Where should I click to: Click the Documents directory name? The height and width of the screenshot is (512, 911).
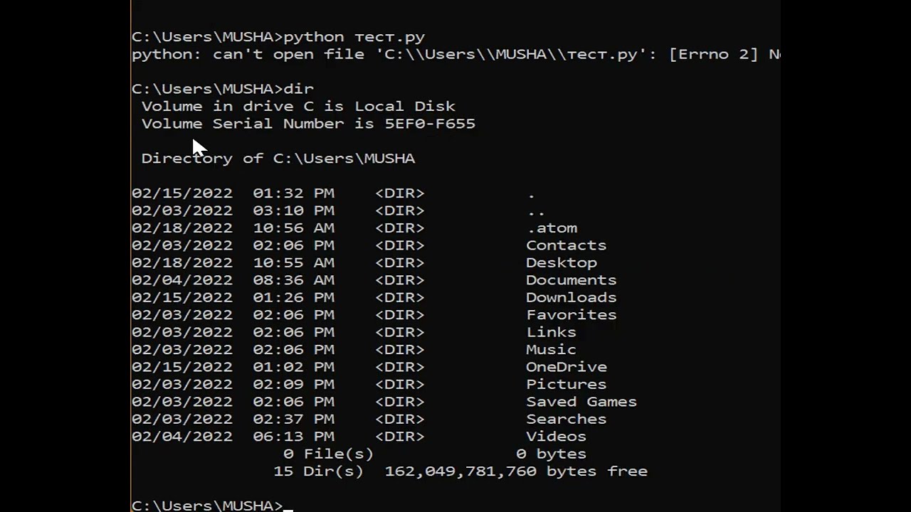571,280
